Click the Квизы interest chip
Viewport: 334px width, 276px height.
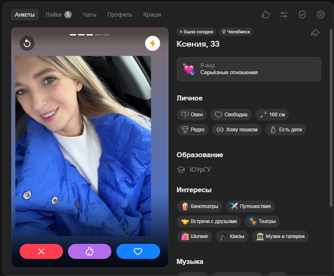point(232,236)
